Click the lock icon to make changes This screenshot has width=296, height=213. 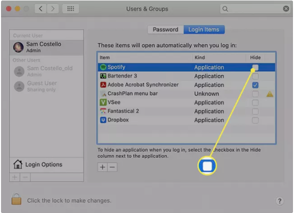click(16, 199)
